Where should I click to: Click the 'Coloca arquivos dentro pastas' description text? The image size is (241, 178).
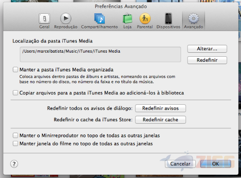pos(97,79)
